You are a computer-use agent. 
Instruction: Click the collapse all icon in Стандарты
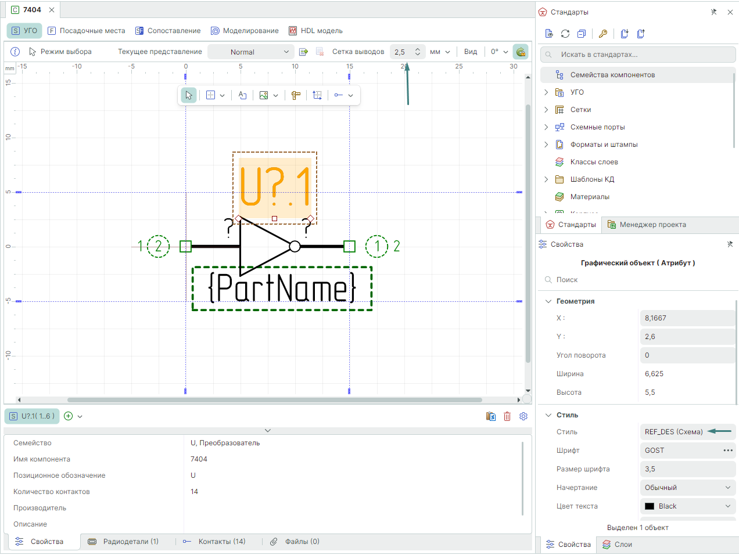[581, 34]
